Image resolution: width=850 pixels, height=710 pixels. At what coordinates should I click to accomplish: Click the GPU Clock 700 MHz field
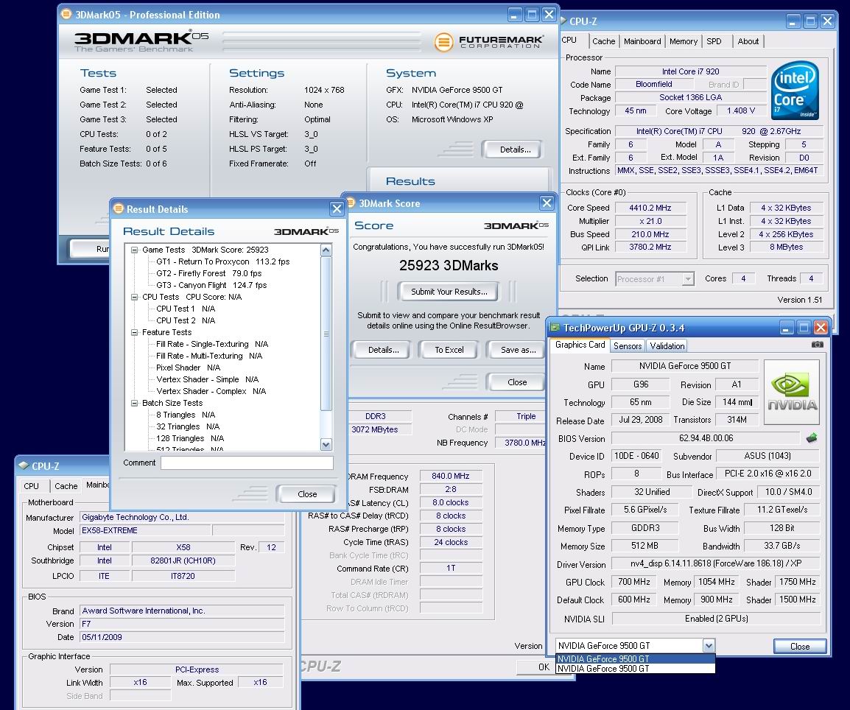pos(633,582)
